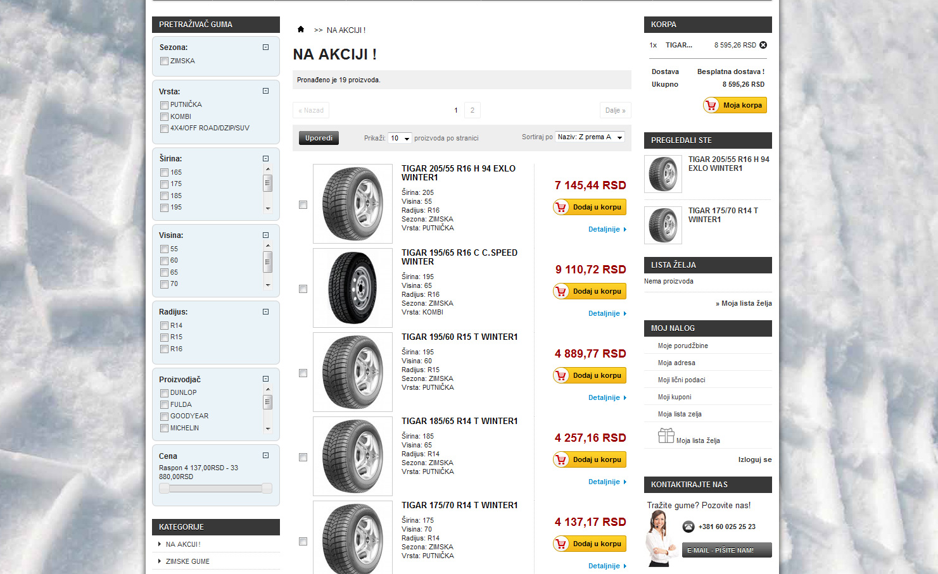The width and height of the screenshot is (938, 574).
Task: Open Moji lični podaci account link
Action: click(x=681, y=380)
